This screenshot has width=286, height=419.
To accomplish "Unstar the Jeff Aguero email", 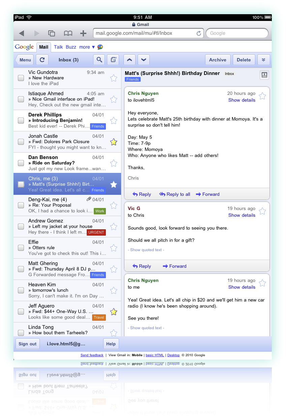I will coord(114,312).
